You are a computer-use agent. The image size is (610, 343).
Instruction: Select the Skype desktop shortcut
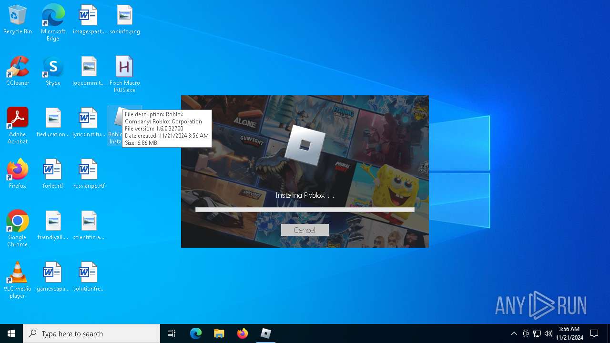(53, 71)
